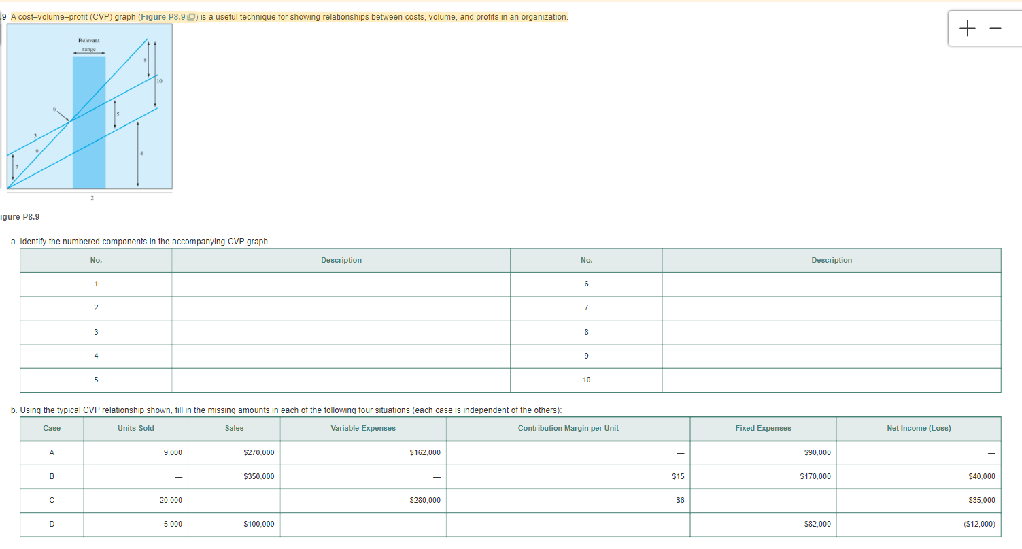This screenshot has height=549, width=1022.
Task: Click the Description cell for component 8
Action: (831, 332)
